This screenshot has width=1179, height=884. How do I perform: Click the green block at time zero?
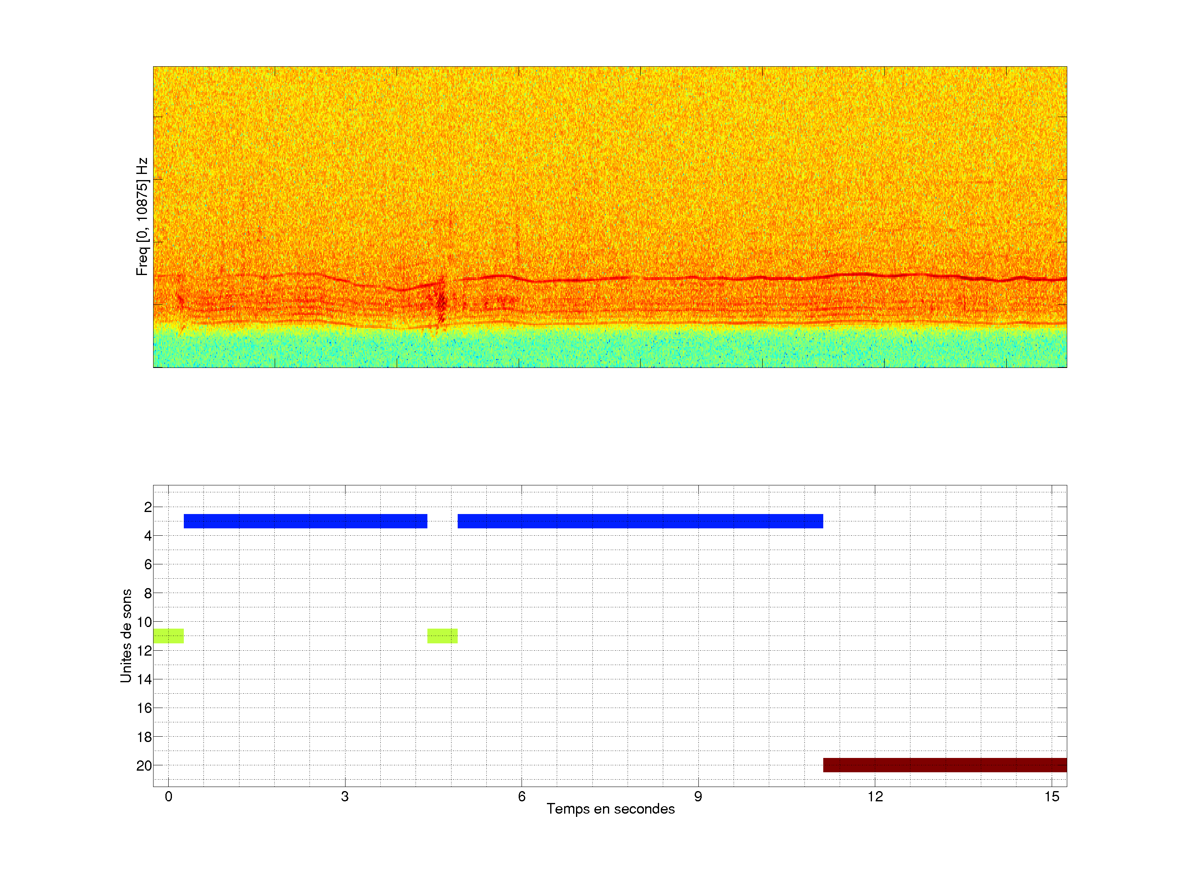pyautogui.click(x=168, y=636)
